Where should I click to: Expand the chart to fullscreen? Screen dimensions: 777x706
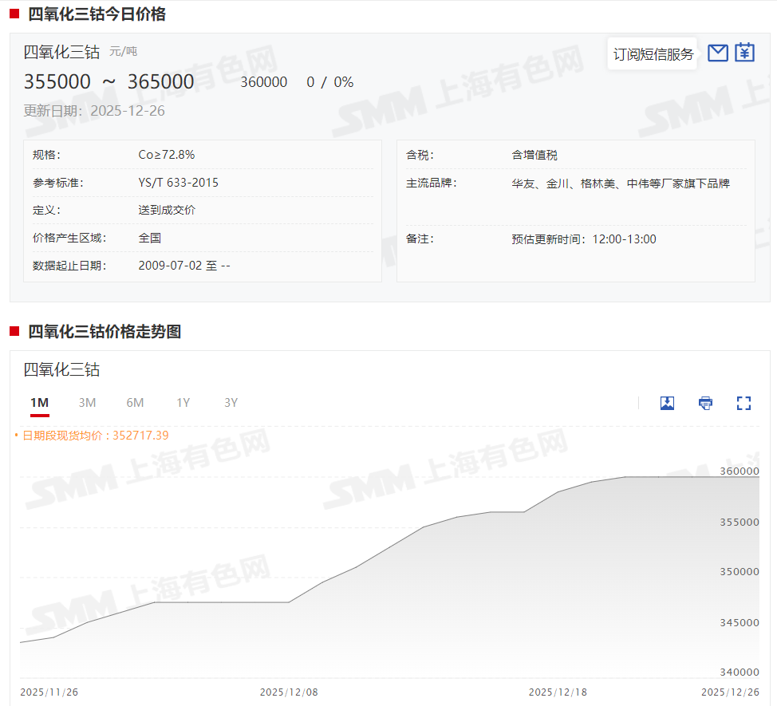point(743,403)
